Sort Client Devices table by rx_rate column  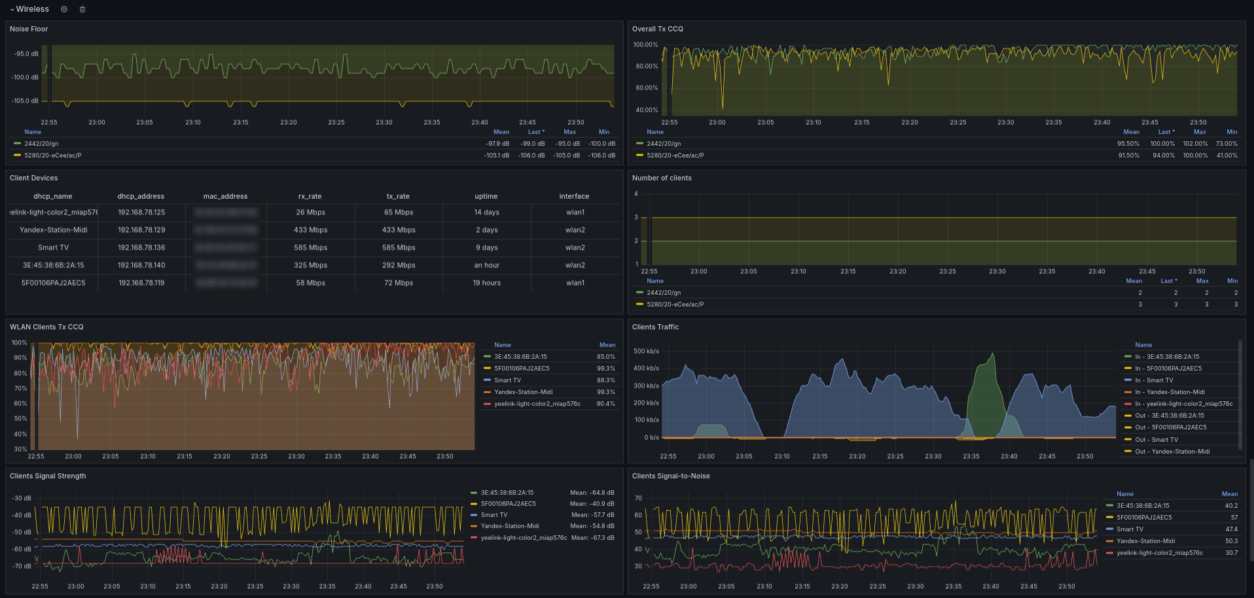[x=310, y=196]
